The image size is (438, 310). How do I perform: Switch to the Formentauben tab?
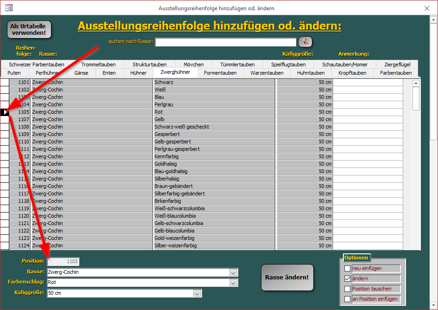click(220, 73)
